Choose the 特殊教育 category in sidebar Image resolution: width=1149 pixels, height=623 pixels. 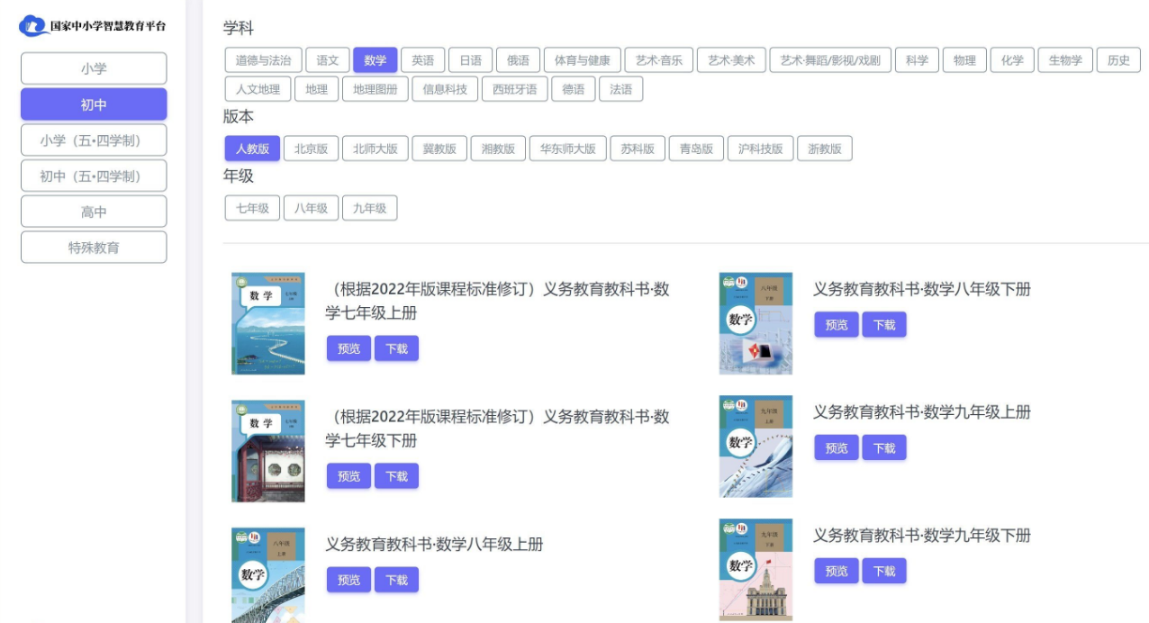94,248
